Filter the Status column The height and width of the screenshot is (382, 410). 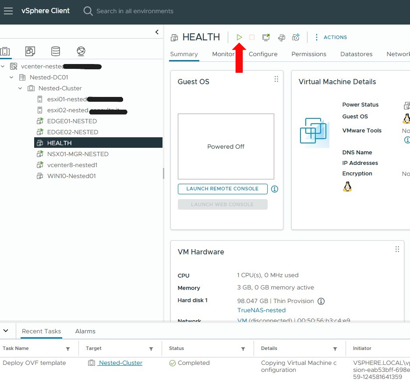243,349
